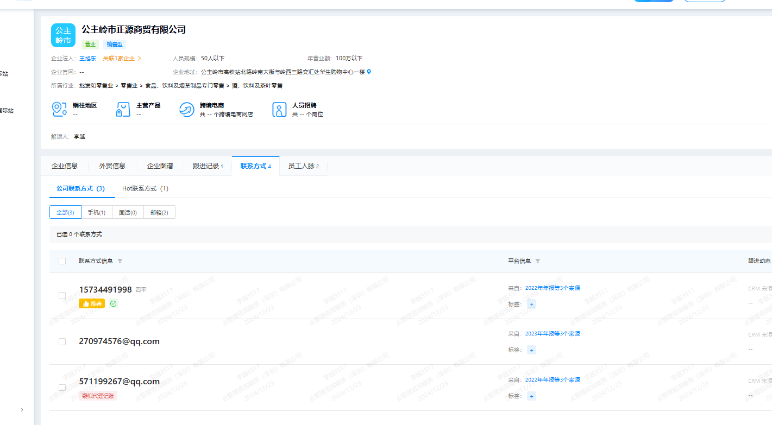The width and height of the screenshot is (772, 425).
Task: Add a tag to the 270974576@qq.com row
Action: point(531,350)
